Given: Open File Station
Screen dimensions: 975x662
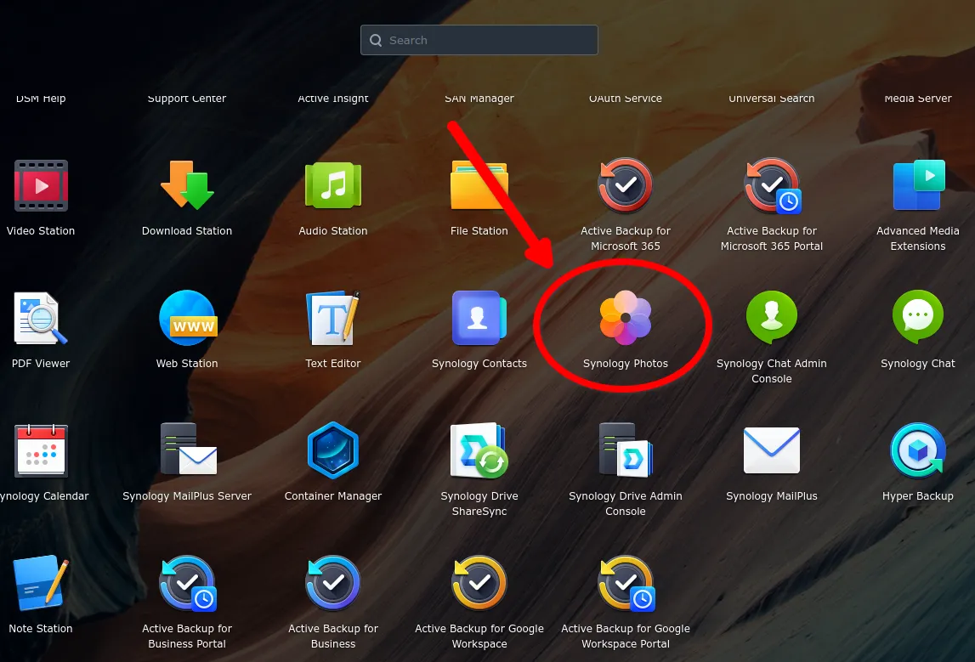Looking at the screenshot, I should pos(479,186).
